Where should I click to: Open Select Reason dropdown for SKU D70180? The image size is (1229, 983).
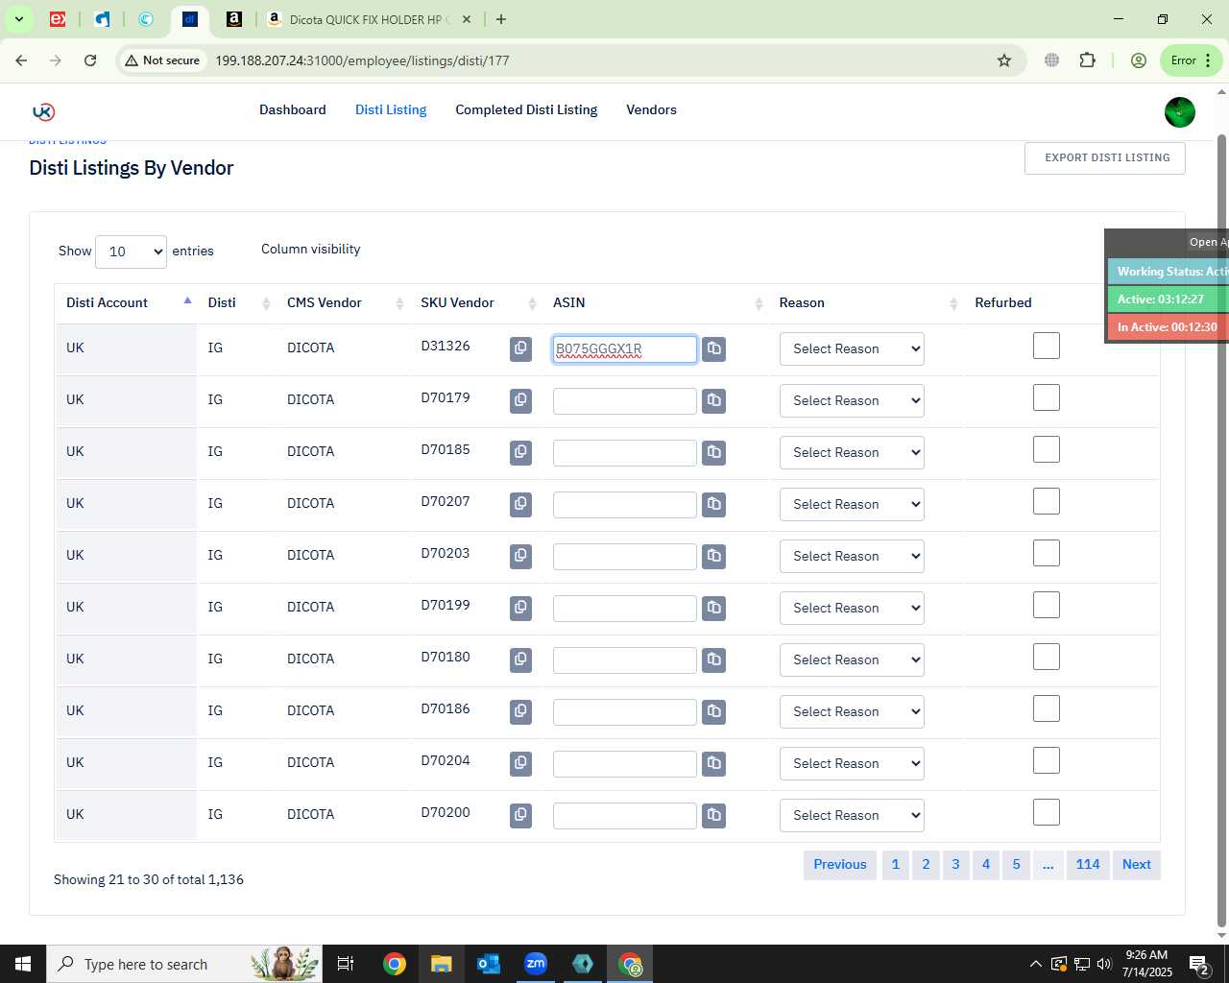point(852,659)
